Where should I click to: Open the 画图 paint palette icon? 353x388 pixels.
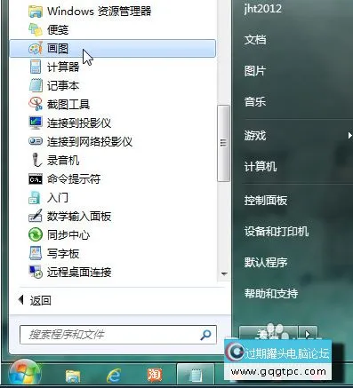click(36, 48)
